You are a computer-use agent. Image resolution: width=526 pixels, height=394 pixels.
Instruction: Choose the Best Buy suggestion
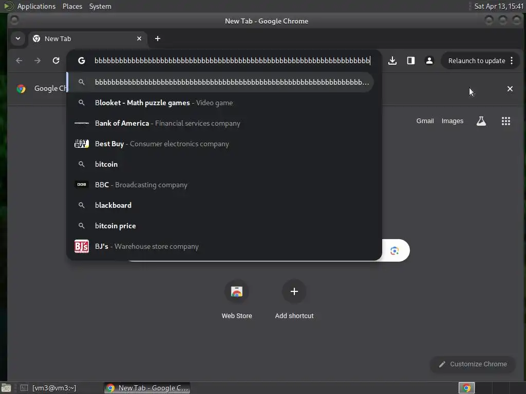[x=220, y=144]
